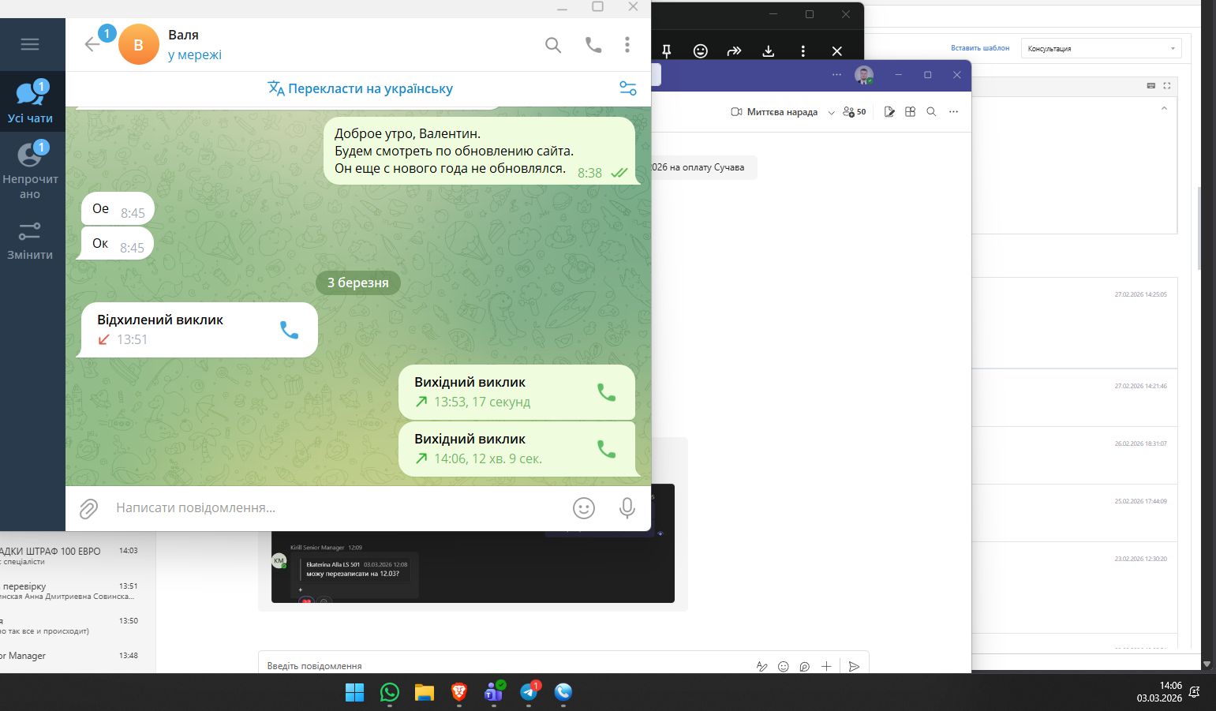This screenshot has width=1216, height=711.
Task: Click 'Перекласти на українську' translate bar
Action: 360,88
